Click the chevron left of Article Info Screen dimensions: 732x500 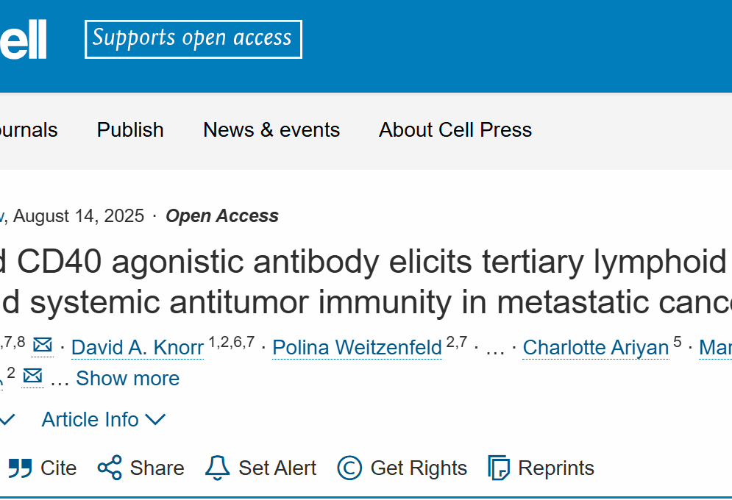(8, 419)
